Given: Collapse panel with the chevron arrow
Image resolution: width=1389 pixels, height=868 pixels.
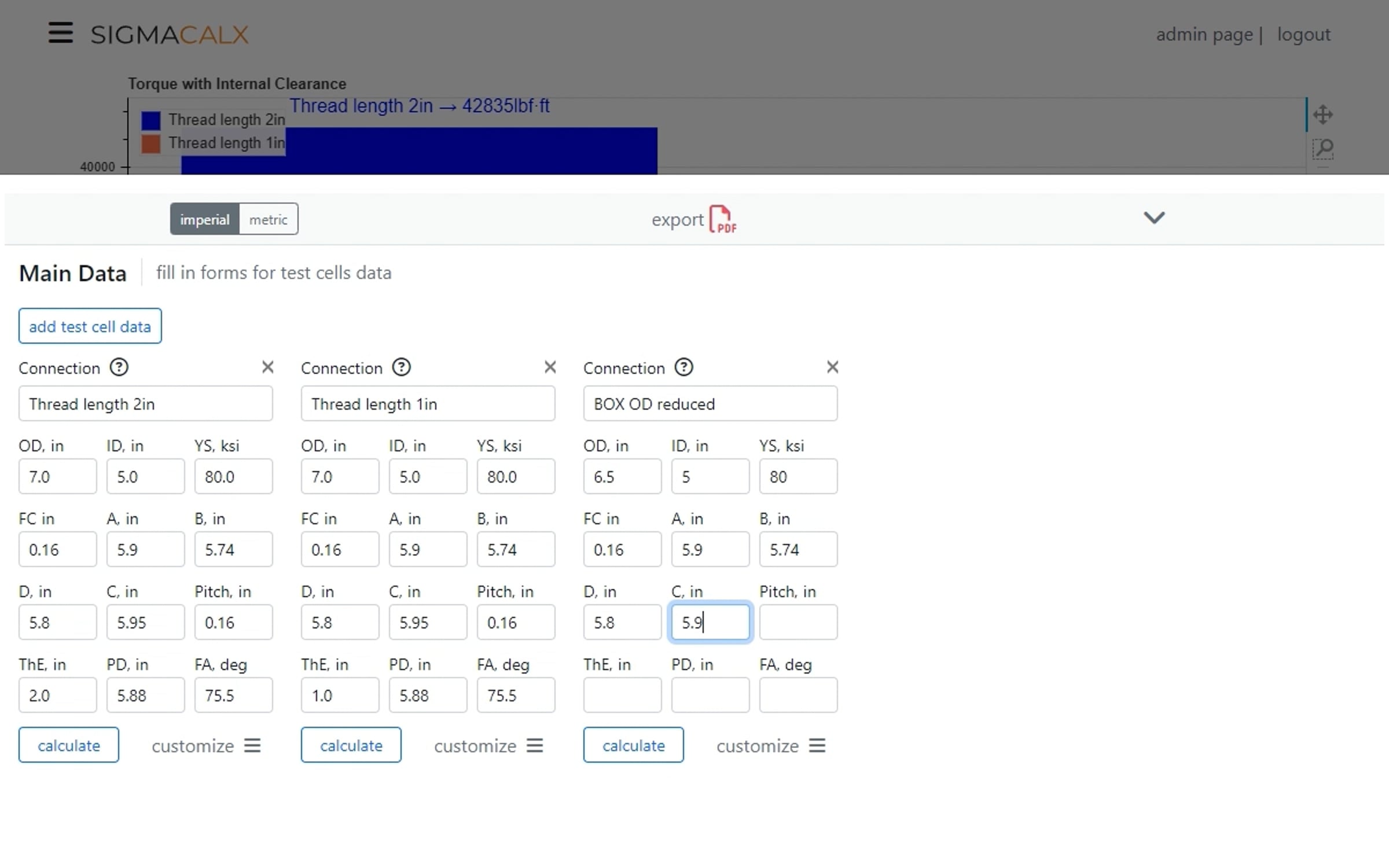Looking at the screenshot, I should coord(1154,218).
